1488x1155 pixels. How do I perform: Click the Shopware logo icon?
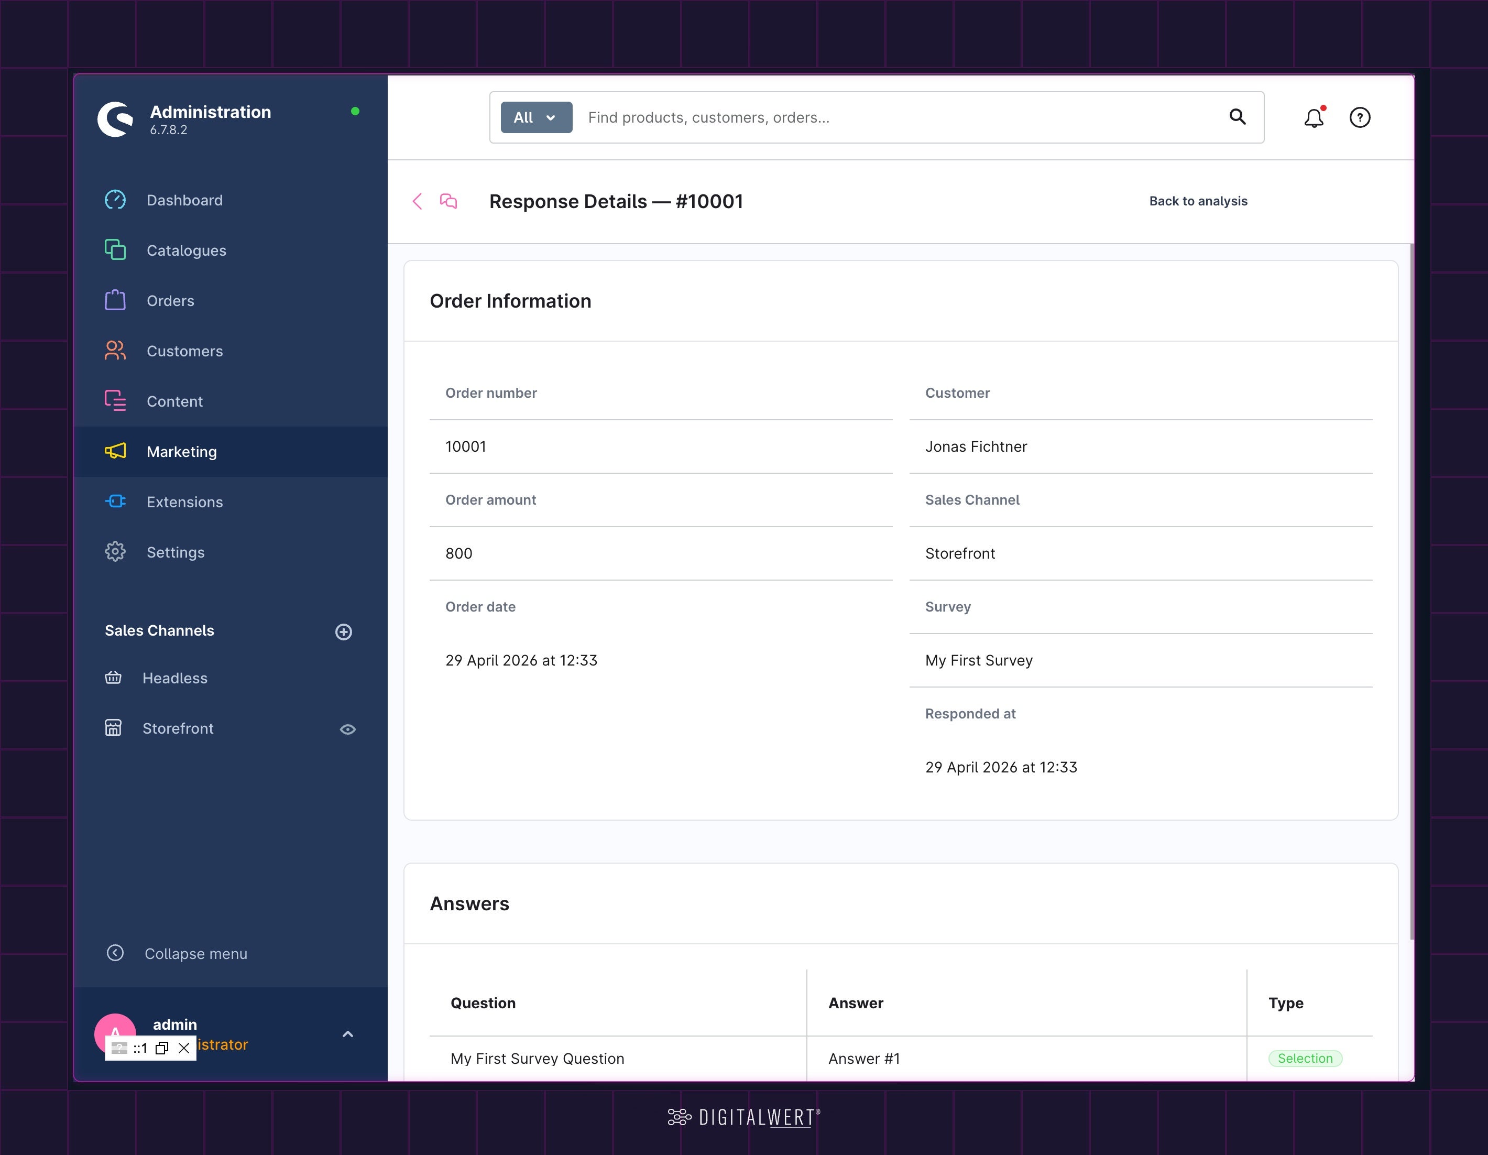[115, 119]
